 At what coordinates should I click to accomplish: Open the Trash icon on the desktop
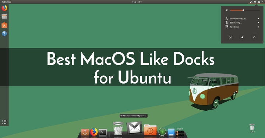252,128
